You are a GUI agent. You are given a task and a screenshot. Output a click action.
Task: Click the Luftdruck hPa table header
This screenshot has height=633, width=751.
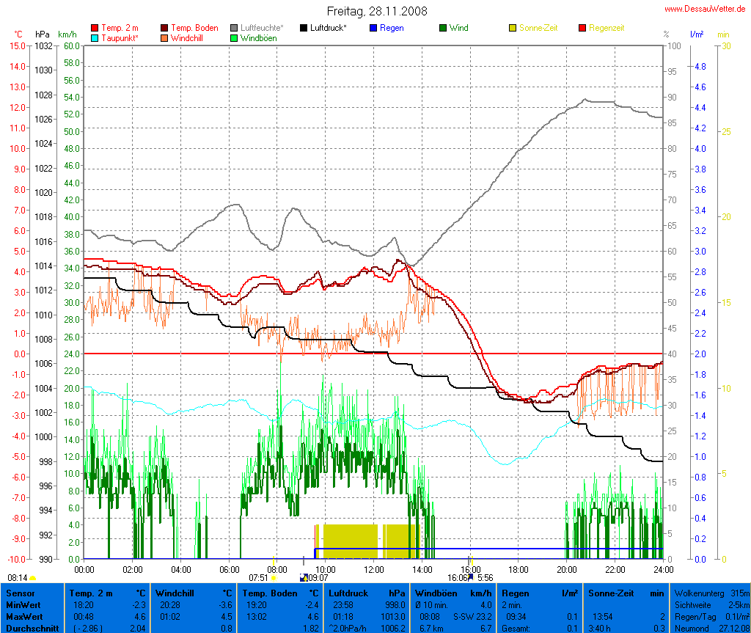(x=367, y=593)
